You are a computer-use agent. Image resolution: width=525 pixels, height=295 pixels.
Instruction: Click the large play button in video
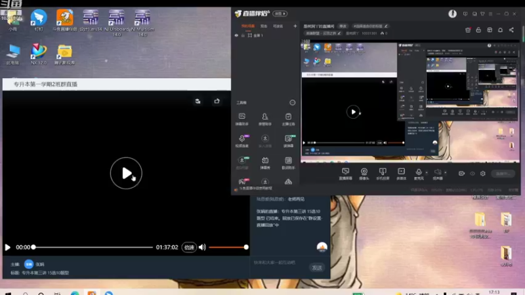[x=126, y=173]
